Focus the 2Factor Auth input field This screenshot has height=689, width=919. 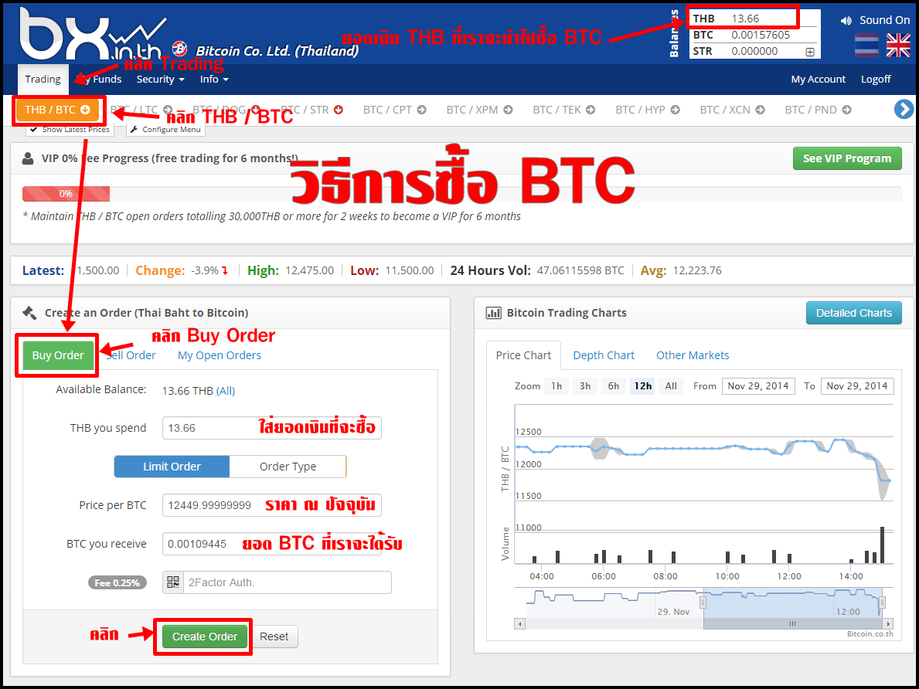pos(288,582)
